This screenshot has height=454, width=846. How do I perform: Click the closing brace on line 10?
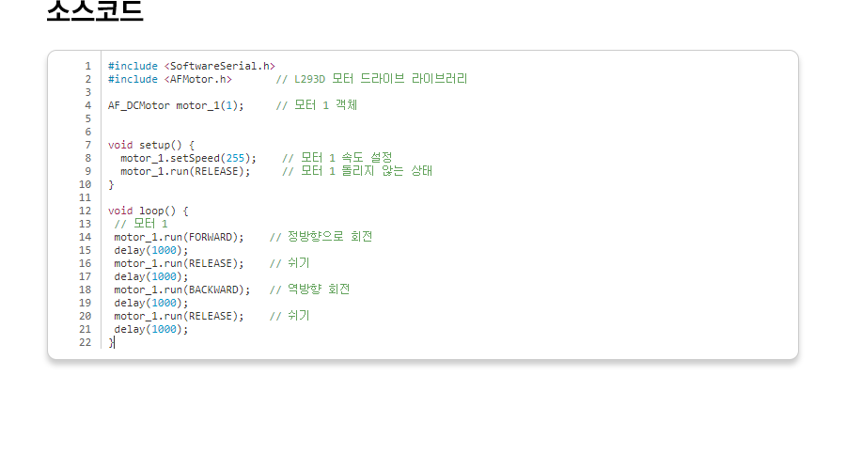(111, 184)
